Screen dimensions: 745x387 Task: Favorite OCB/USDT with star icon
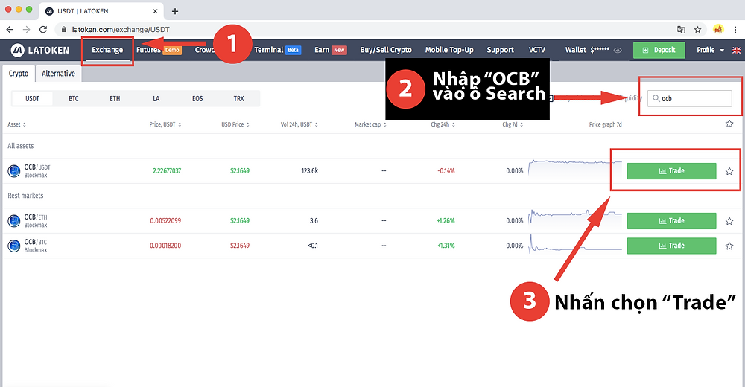(729, 171)
